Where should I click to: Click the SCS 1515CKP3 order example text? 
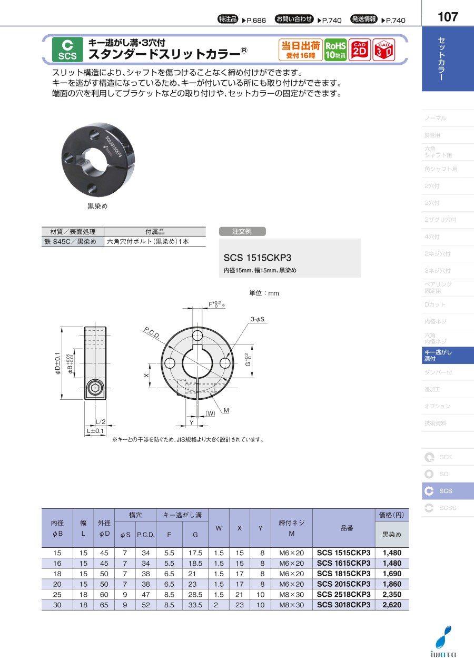pos(258,258)
